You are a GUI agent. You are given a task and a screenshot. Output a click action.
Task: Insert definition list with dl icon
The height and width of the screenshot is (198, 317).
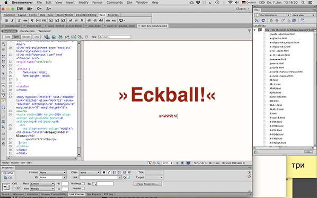click(89, 21)
